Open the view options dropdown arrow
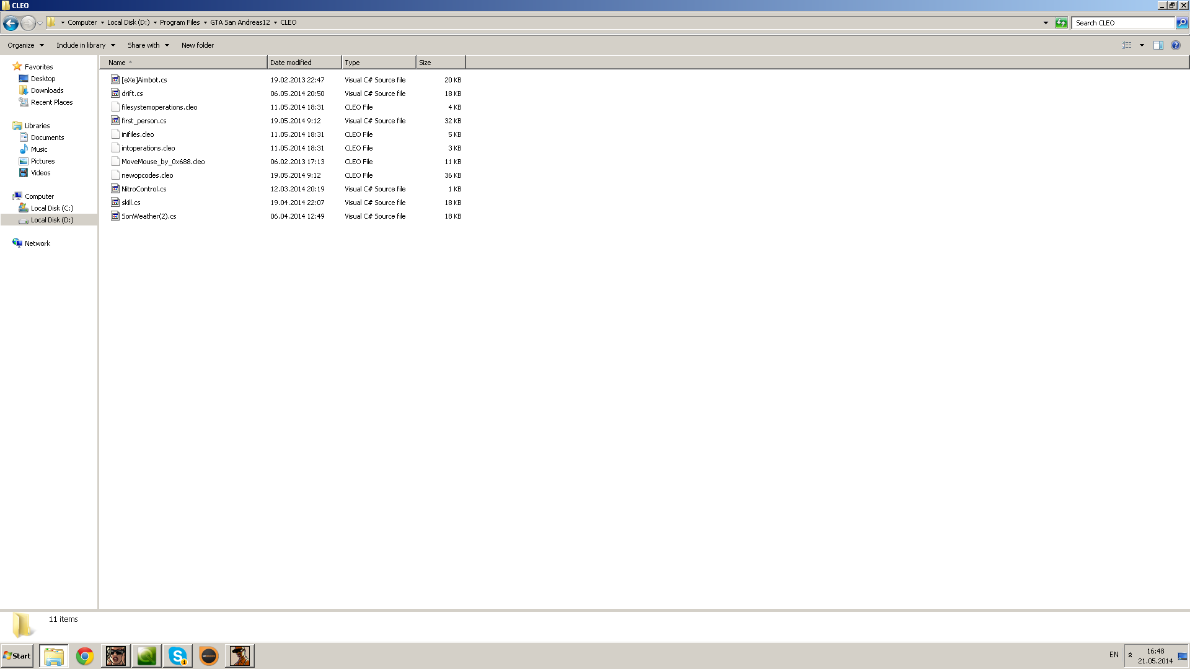 (x=1142, y=45)
